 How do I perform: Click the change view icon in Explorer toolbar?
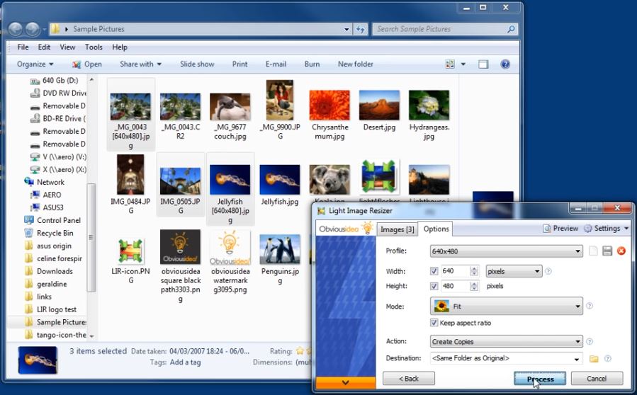[450, 64]
